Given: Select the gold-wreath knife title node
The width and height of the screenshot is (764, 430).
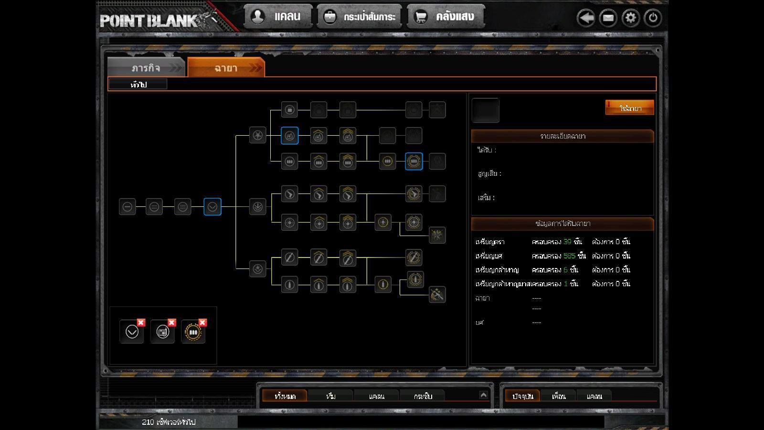Looking at the screenshot, I should (414, 258).
